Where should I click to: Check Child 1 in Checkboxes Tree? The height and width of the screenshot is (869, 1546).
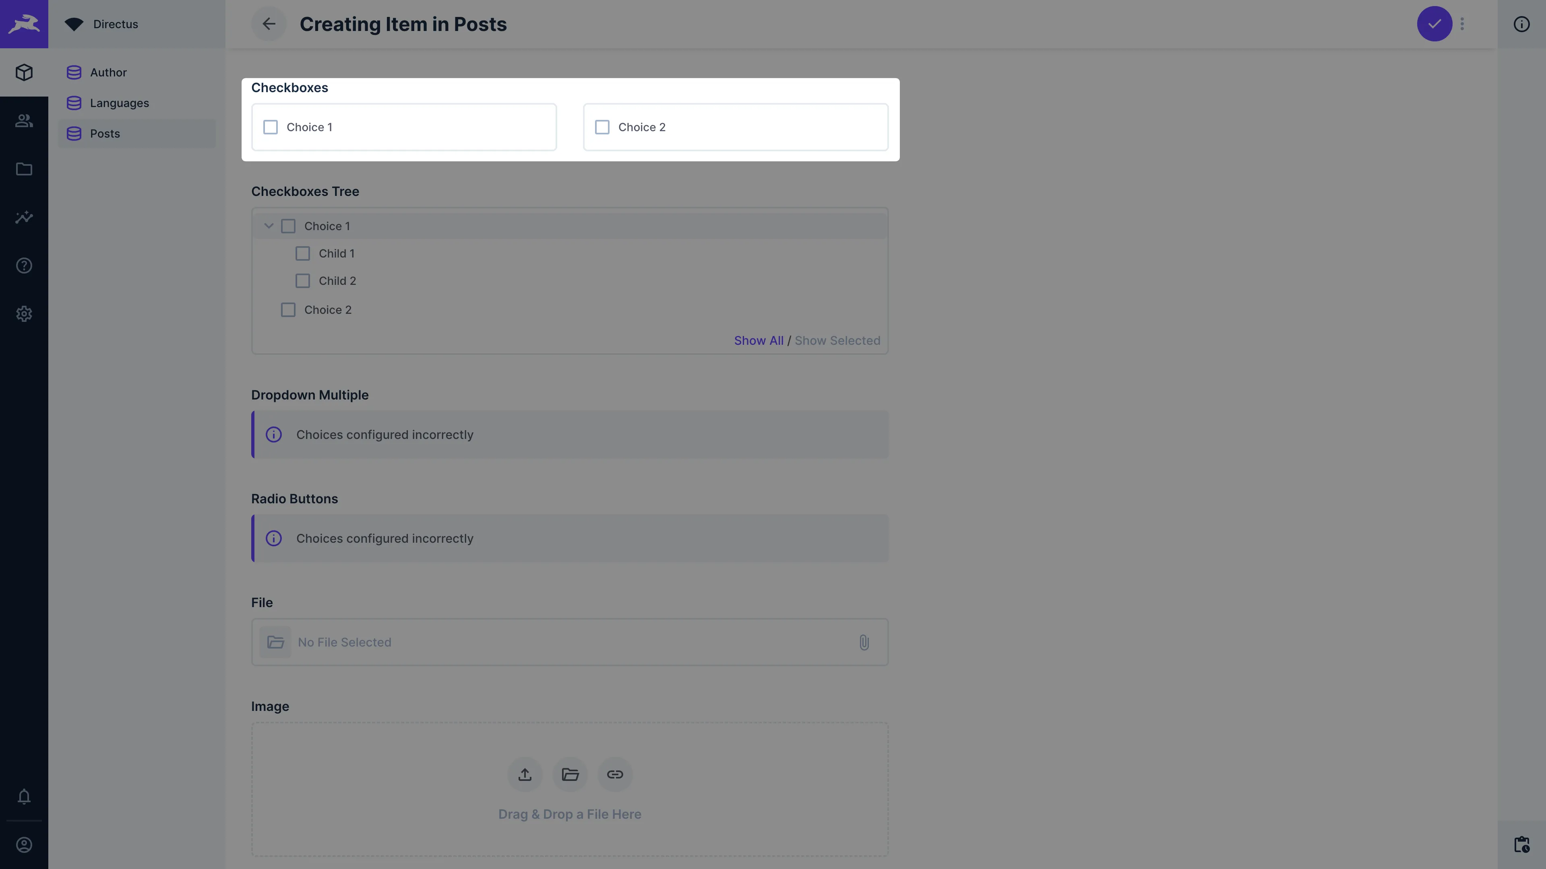pos(302,253)
